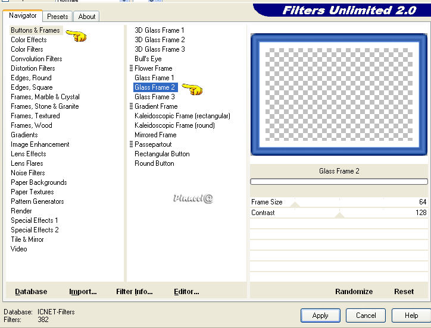The image size is (431, 328).
Task: Select Distortion Filters category
Action: click(33, 68)
